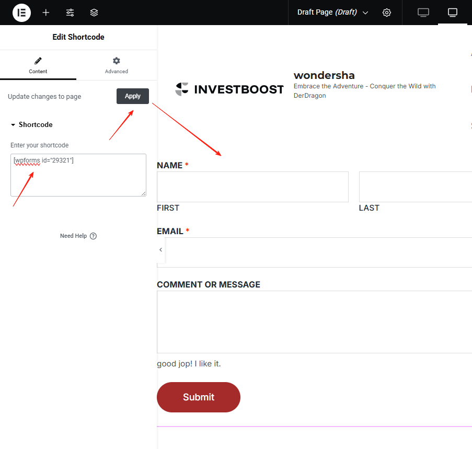Switch to the Advanced tab
This screenshot has width=472, height=449.
coord(116,65)
